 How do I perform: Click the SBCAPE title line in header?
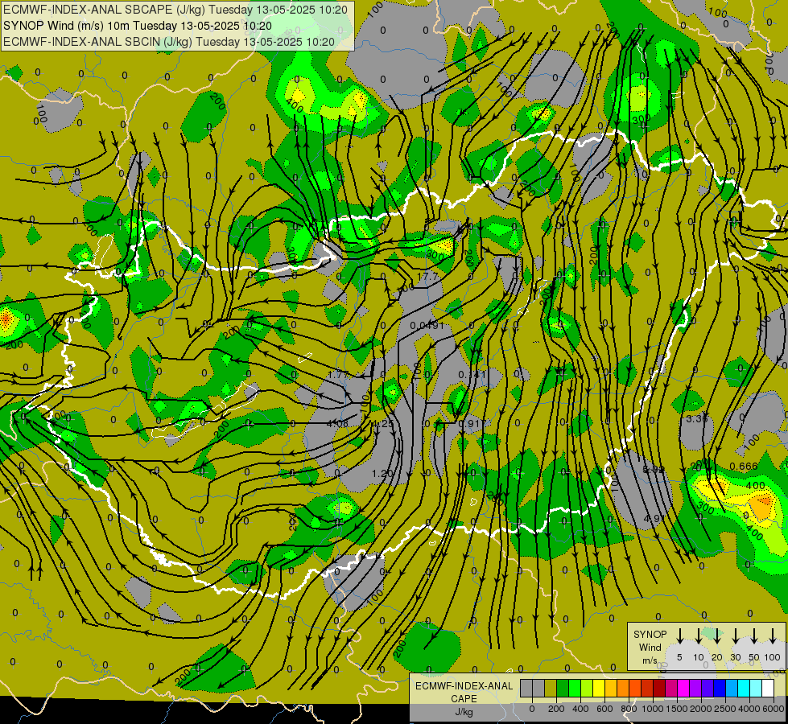point(175,10)
